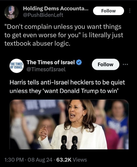This screenshot has height=167, width=137.
Task: Open The Times of Israel display name
Action: point(51,62)
